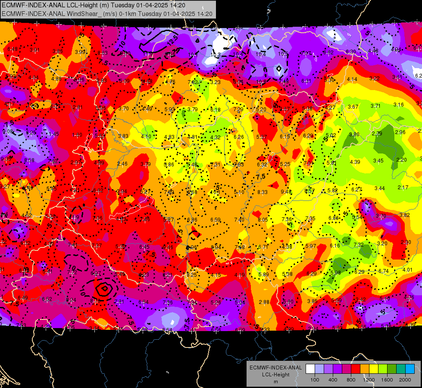Click the wind shear value 8.57
This screenshot has width=422, height=388.
pos(309,191)
